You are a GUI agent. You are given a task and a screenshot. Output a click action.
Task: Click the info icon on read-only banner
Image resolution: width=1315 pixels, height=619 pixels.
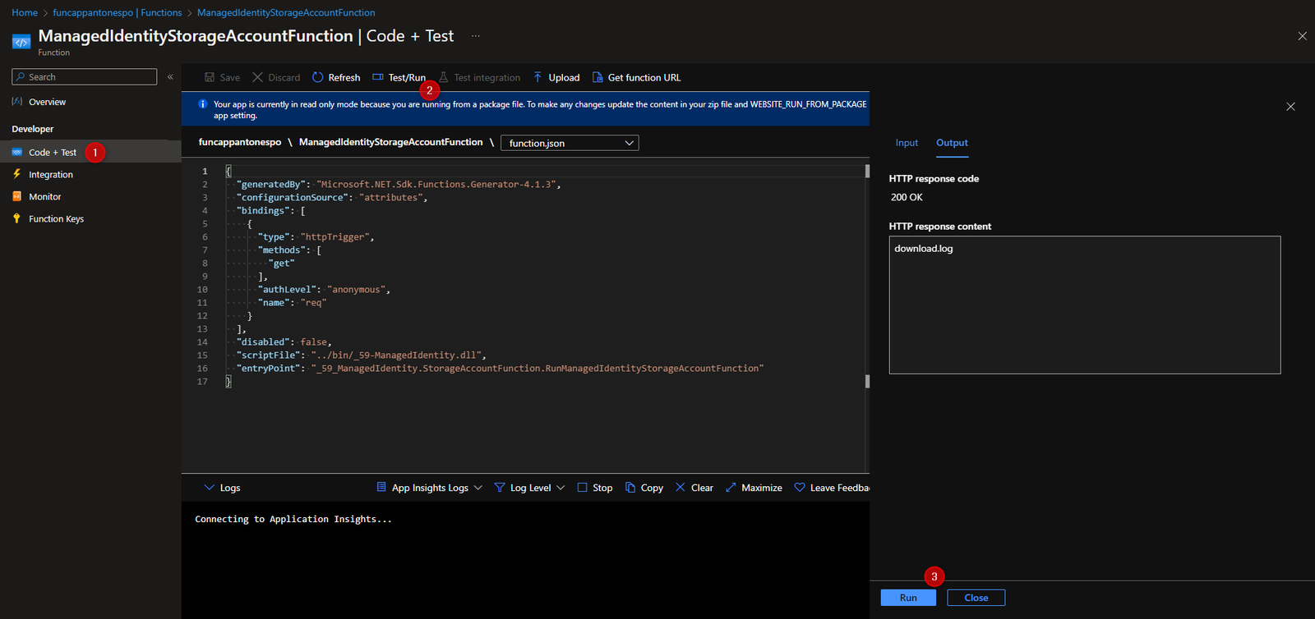pos(202,104)
